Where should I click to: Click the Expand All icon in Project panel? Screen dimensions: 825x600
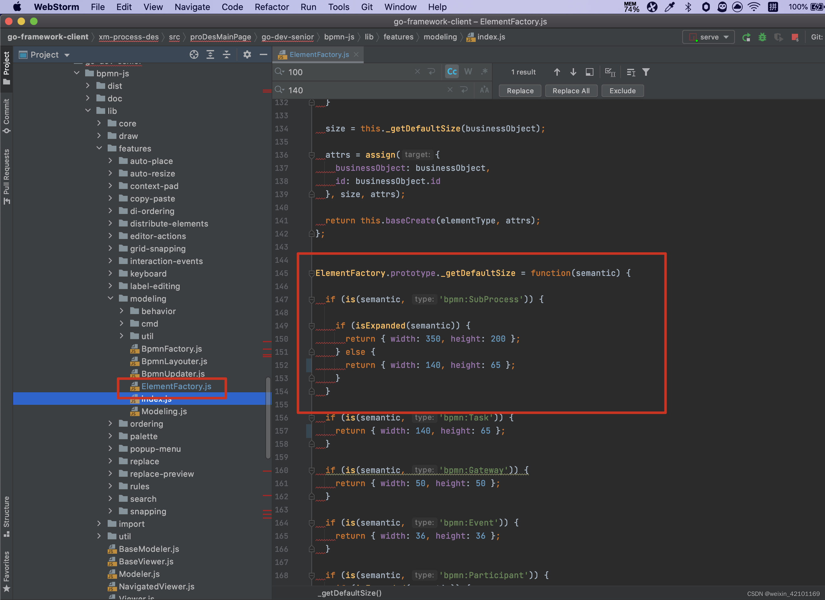tap(210, 54)
